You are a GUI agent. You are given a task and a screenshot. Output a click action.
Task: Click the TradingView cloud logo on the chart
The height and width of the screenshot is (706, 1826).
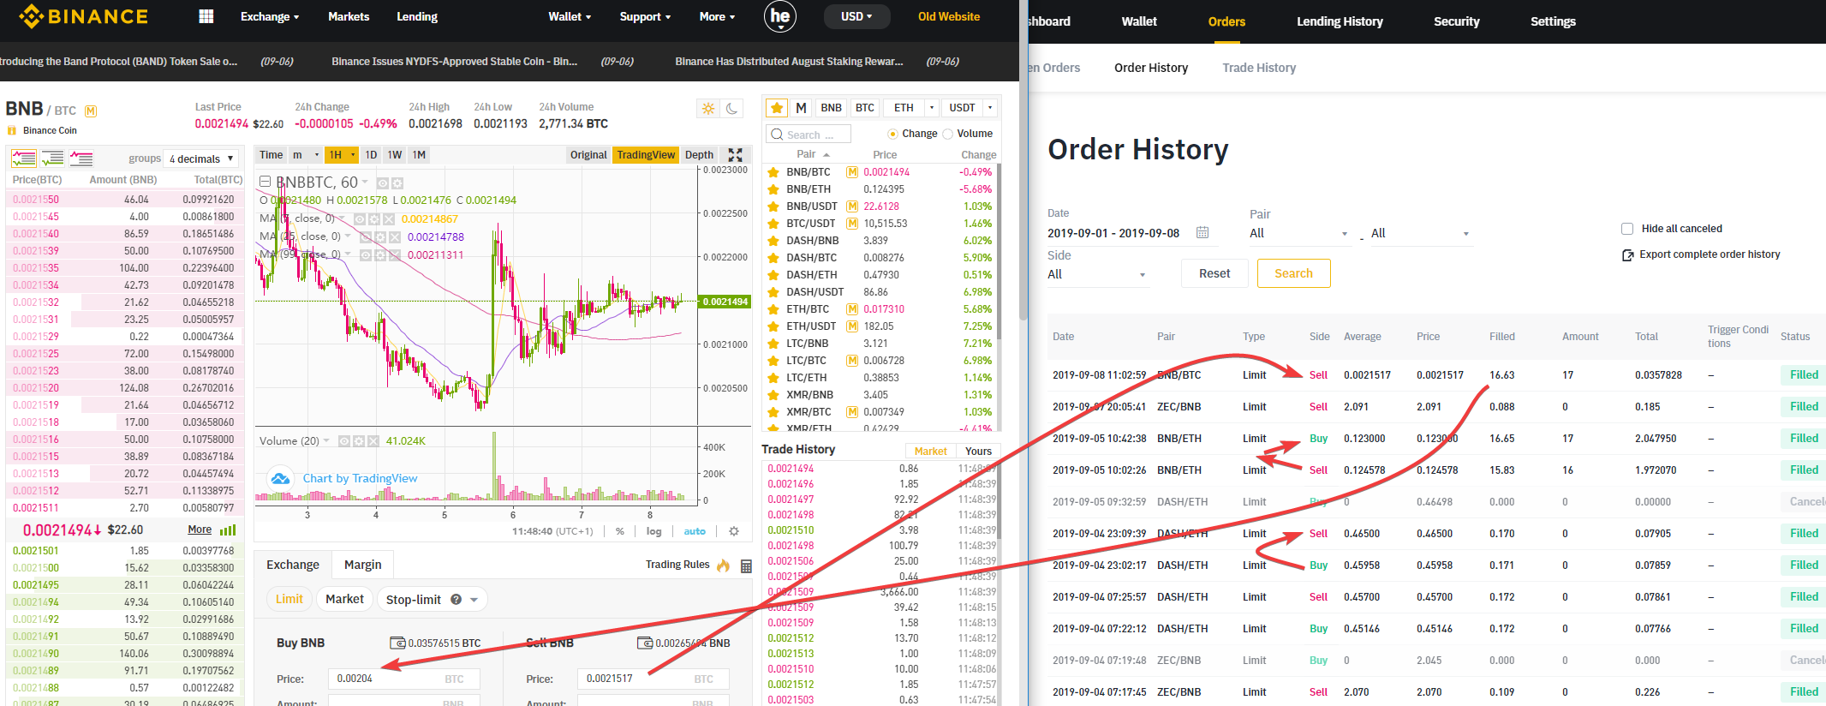(280, 478)
